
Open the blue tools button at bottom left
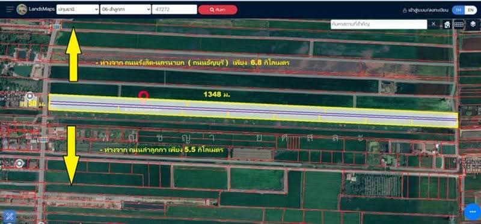(x=10, y=216)
